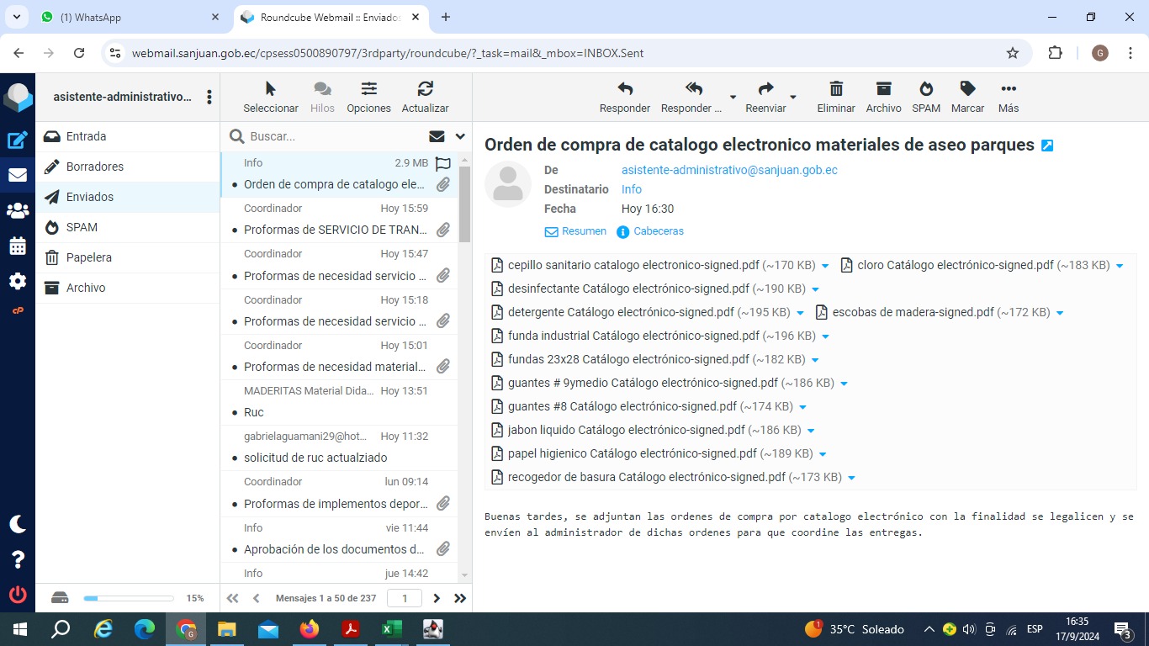Expand Reenviar forward options arrow

(793, 98)
